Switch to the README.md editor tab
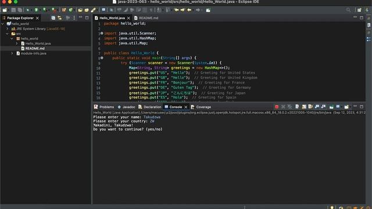This screenshot has width=372, height=209. pyautogui.click(x=146, y=18)
